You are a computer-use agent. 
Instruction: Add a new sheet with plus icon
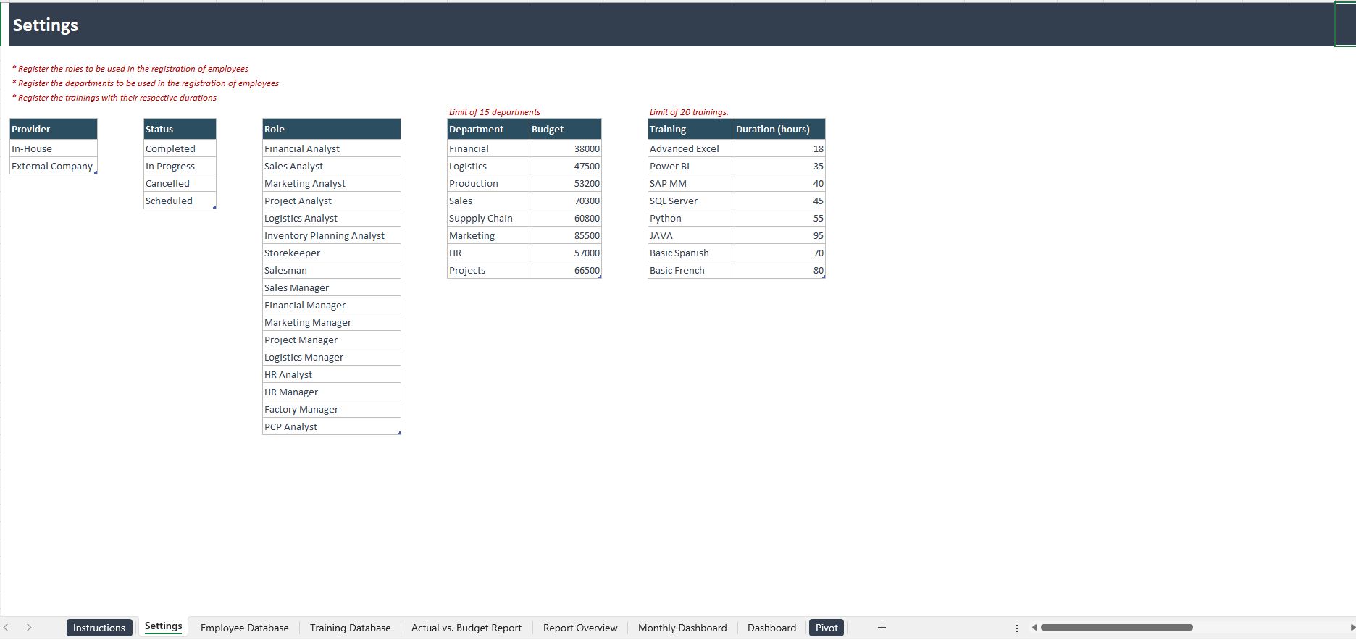click(882, 628)
